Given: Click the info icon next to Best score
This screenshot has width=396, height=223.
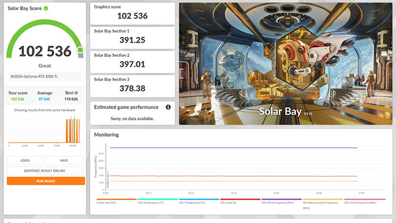Looking at the screenshot, I should (76, 93).
